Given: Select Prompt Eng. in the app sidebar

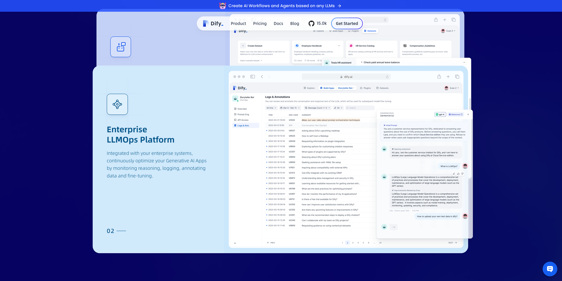Looking at the screenshot, I should click(246, 115).
